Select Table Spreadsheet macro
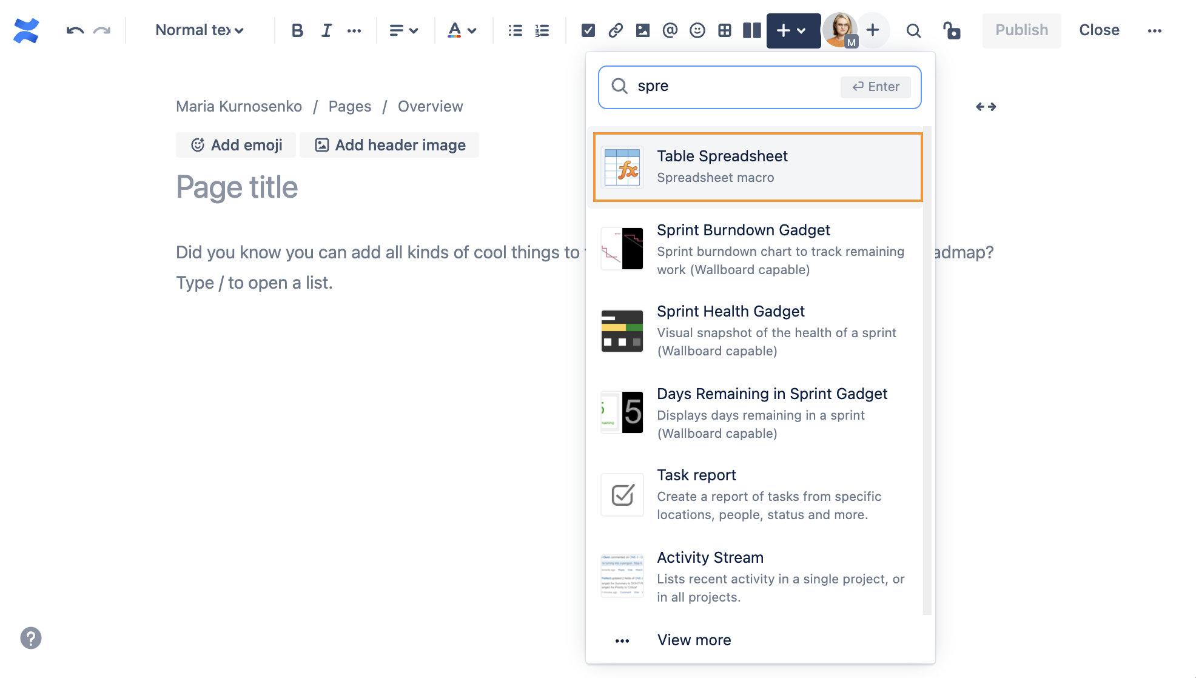Screen dimensions: 1196x678 758,167
